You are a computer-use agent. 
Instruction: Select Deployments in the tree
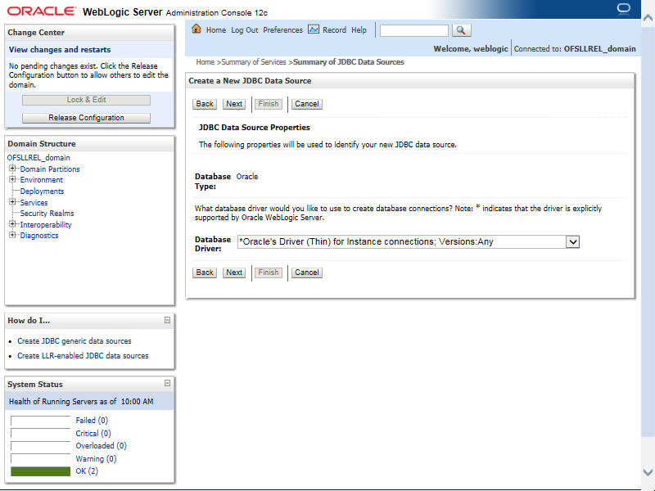coord(42,191)
